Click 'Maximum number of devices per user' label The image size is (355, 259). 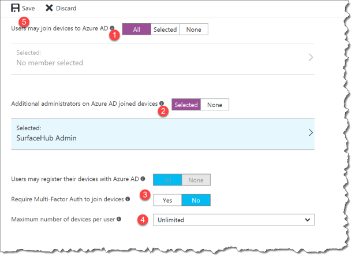(x=63, y=219)
